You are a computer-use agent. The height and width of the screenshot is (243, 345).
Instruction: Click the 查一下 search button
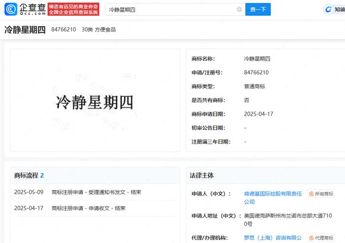258,9
